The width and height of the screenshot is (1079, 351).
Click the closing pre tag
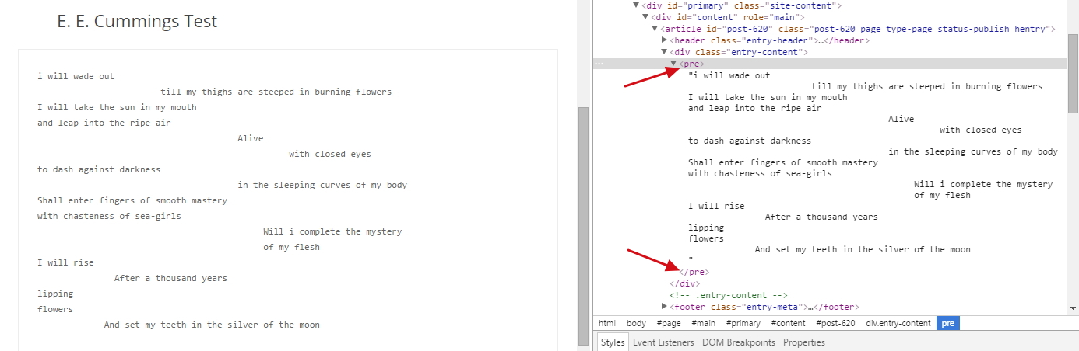pos(694,273)
